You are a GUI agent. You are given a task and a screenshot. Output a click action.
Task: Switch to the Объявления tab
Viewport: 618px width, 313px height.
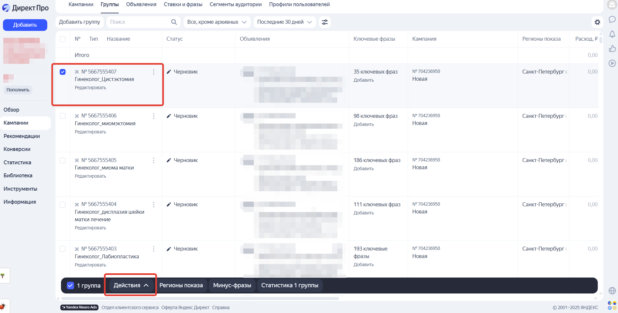[141, 4]
